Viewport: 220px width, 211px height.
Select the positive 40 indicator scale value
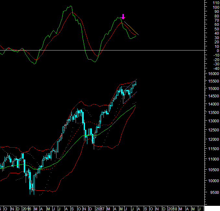point(217,33)
